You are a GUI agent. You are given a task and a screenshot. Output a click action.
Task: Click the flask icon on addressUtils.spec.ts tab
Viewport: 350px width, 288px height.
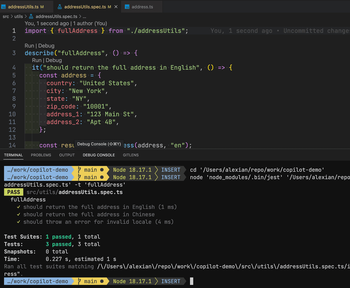tap(59, 7)
